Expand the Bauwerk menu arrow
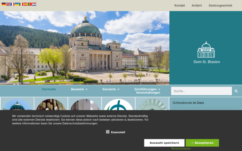The image size is (242, 151). 86,89
